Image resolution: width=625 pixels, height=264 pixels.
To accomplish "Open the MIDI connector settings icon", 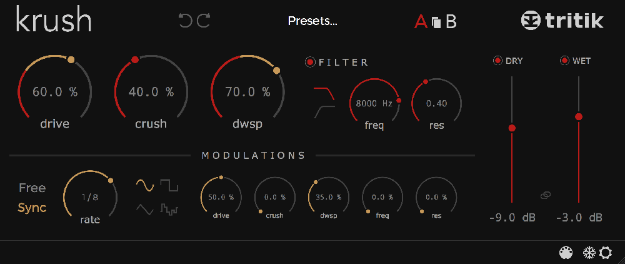I will pyautogui.click(x=566, y=253).
